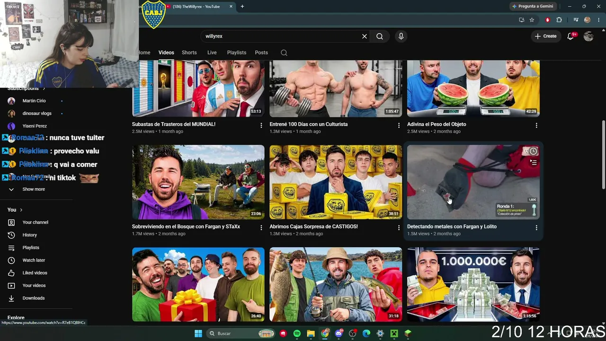This screenshot has width=606, height=341.
Task: Play Abrimos Cajas Sorpresa de CASTIGOS thumbnail
Action: [336, 182]
